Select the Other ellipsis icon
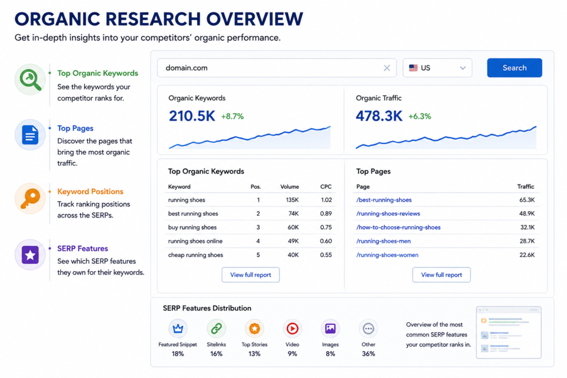This screenshot has height=378, width=567. (368, 328)
